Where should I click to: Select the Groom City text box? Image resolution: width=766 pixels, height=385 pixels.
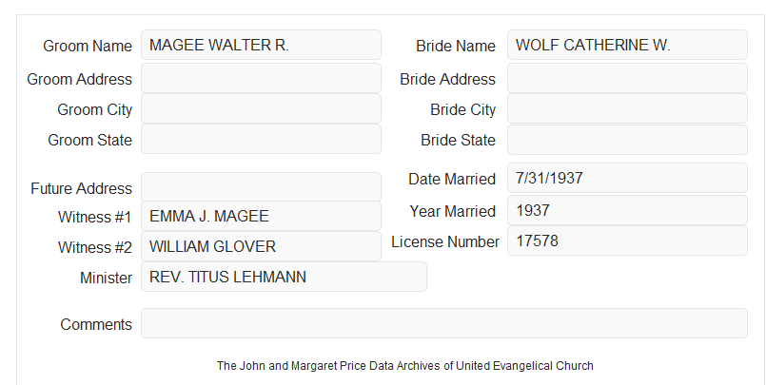[x=261, y=108]
